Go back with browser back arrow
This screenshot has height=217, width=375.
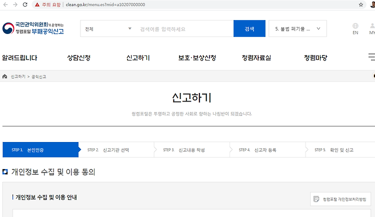click(x=5, y=4)
